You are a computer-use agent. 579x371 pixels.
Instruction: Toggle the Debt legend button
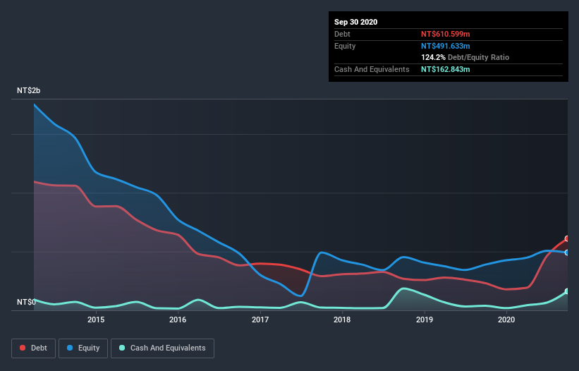(34, 348)
